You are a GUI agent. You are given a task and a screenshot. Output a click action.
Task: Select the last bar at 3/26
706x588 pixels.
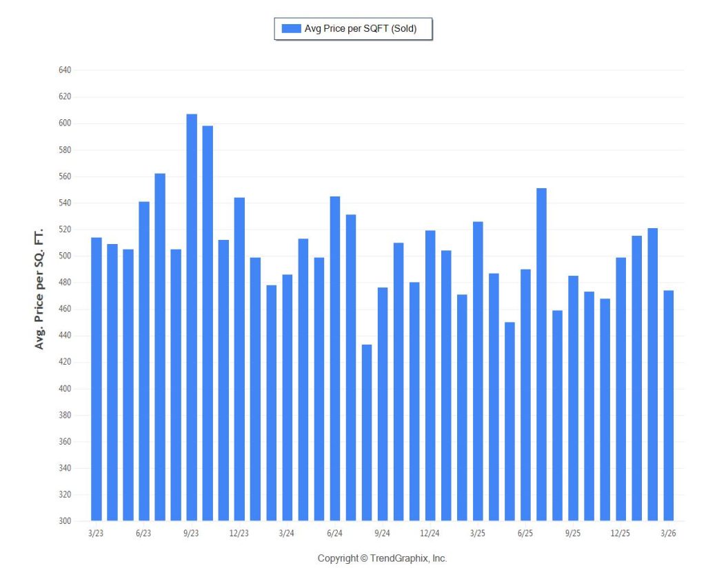pos(669,405)
